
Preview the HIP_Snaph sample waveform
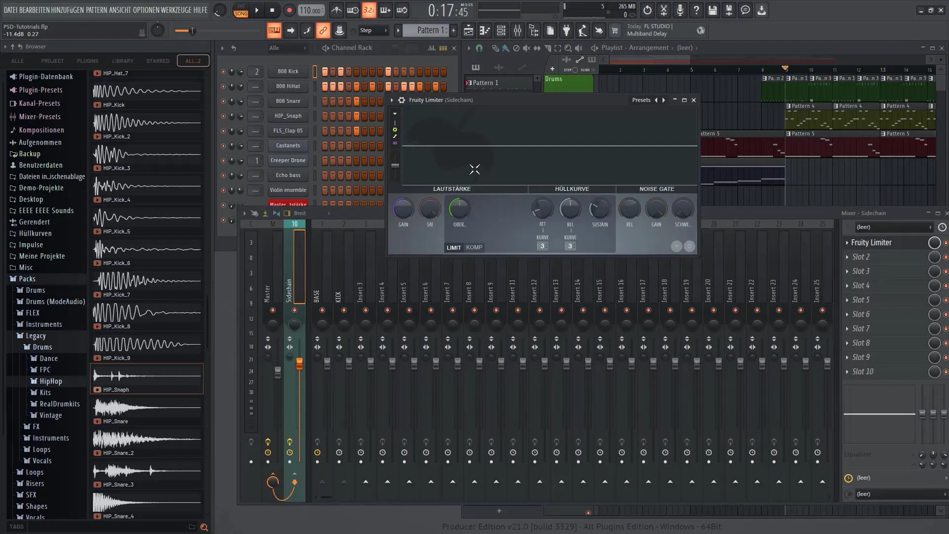pyautogui.click(x=147, y=376)
